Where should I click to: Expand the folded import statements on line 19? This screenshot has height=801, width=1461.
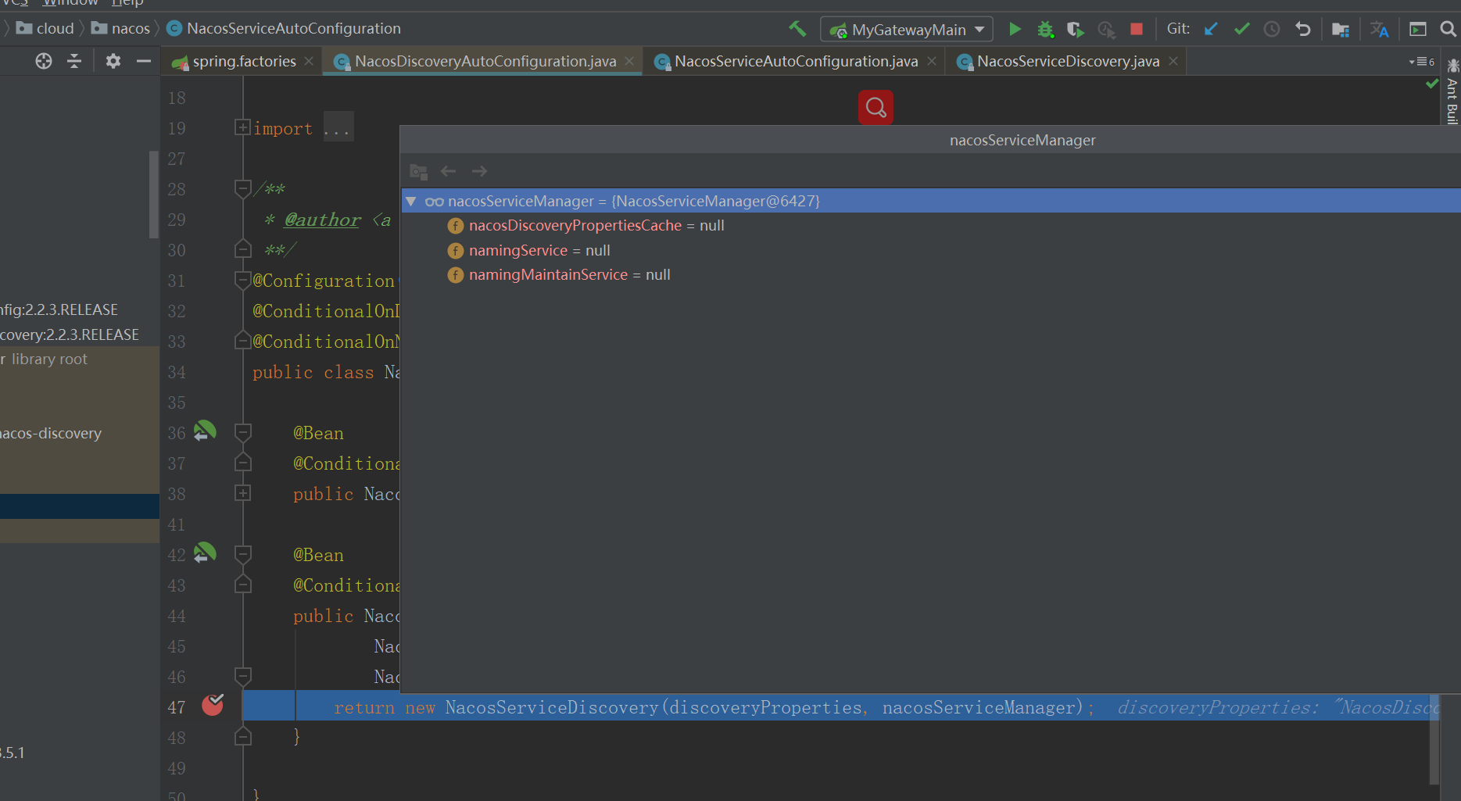[243, 127]
